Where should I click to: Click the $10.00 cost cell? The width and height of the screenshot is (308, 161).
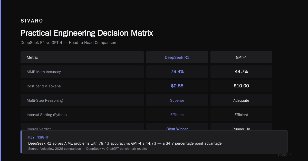pos(241,86)
